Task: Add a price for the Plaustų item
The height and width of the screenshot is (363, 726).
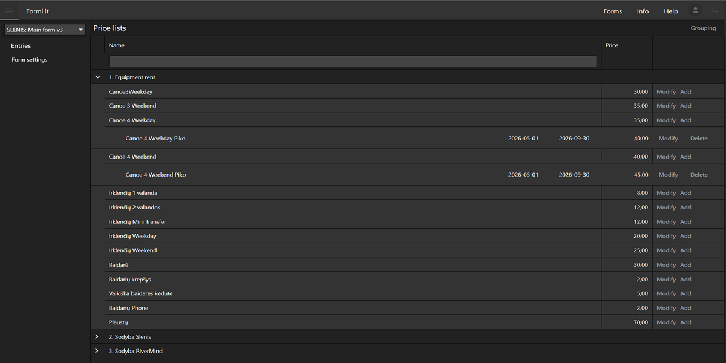Action: 685,322
